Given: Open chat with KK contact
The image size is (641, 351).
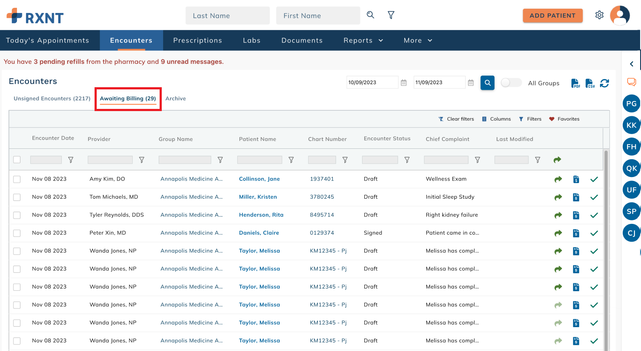Looking at the screenshot, I should [x=631, y=125].
